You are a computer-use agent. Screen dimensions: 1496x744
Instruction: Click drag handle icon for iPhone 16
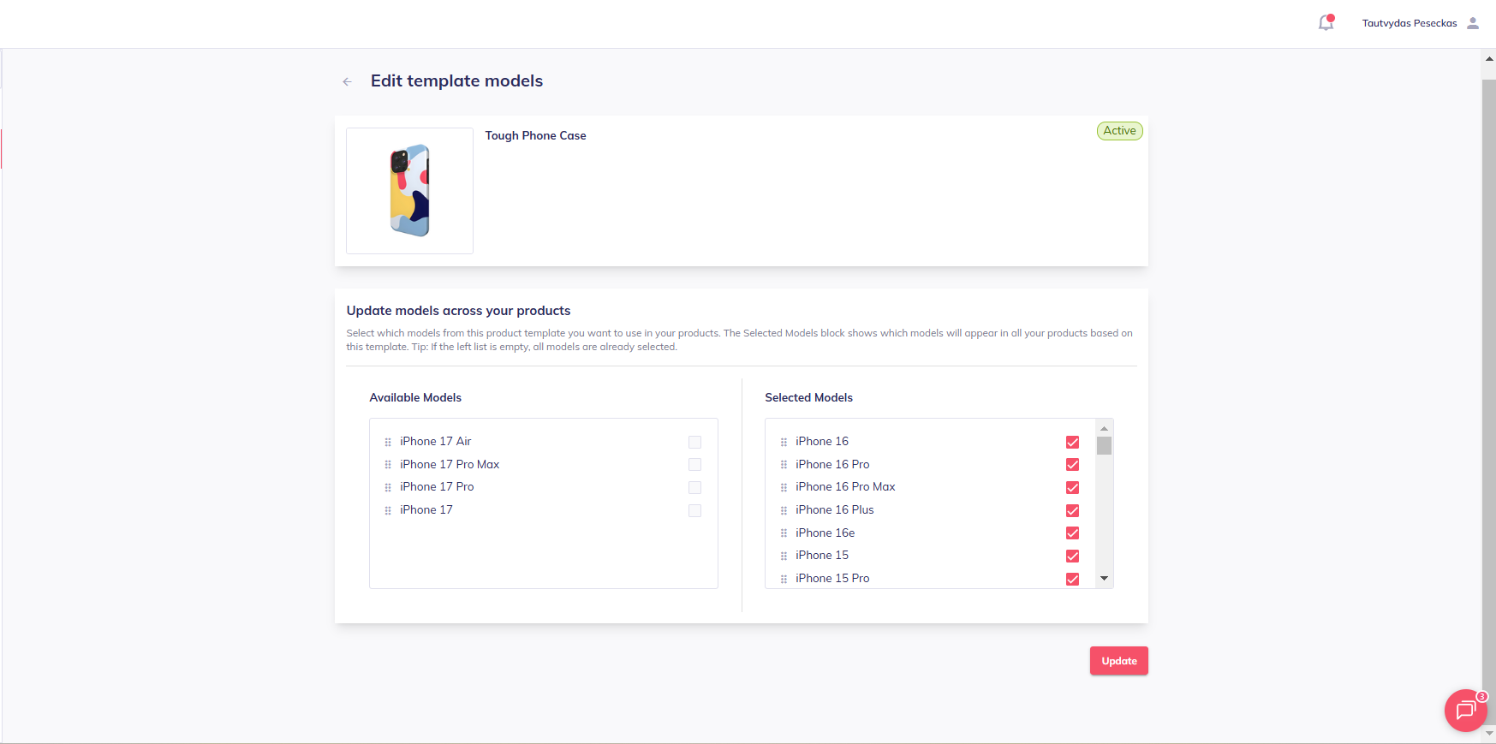point(784,442)
